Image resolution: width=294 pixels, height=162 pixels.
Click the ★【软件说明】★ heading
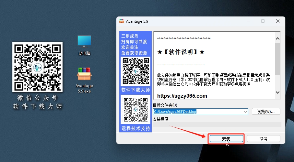[181, 52]
